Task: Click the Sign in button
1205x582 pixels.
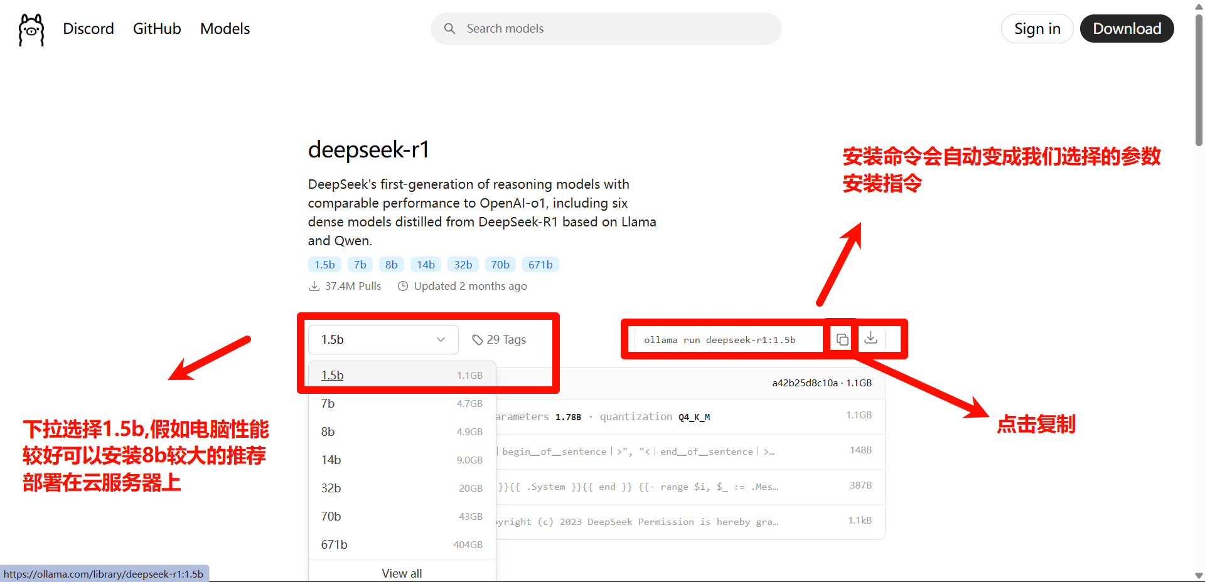Action: pos(1037,29)
